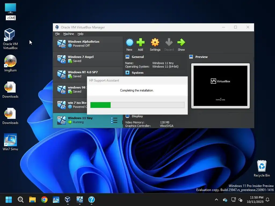Screen dimensions: 275x206
Task: Select the windows 98 saved machine
Action: (70, 90)
